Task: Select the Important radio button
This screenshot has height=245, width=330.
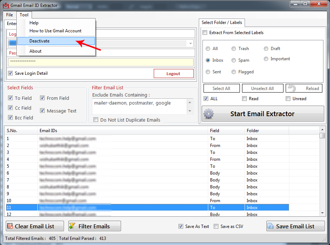Action: pyautogui.click(x=266, y=59)
